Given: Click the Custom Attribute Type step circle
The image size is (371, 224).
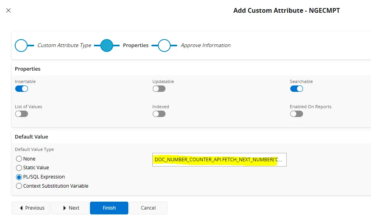Looking at the screenshot, I should click(x=21, y=46).
